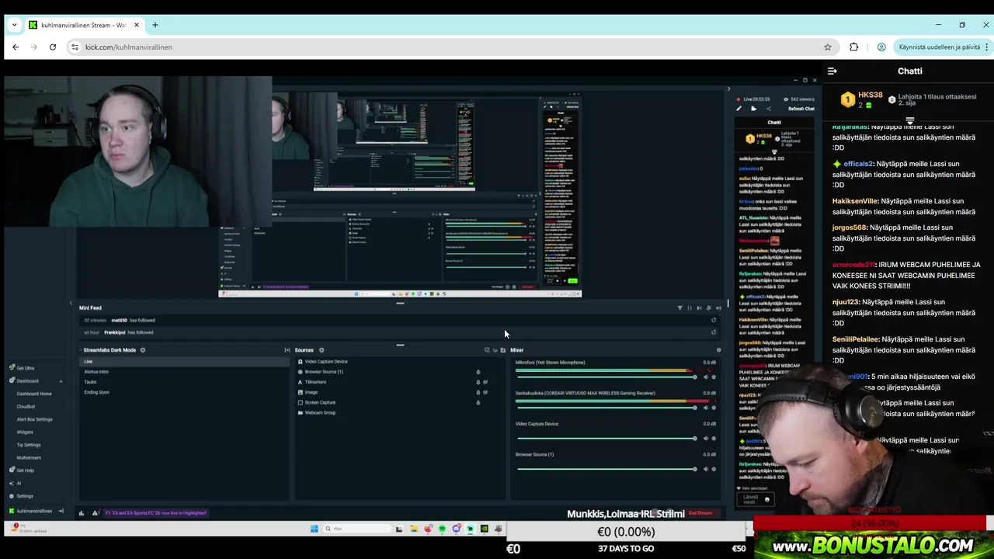Viewport: 994px width, 559px height.
Task: Open the tab search dropdown arrow
Action: [14, 25]
